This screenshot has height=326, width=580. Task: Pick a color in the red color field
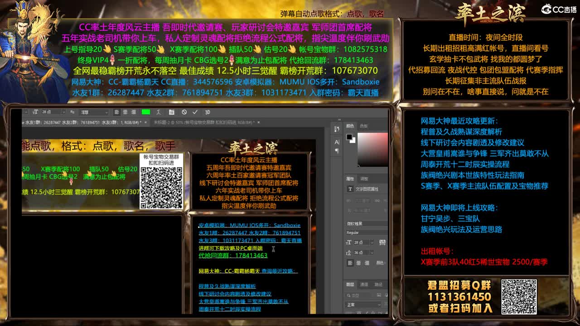click(x=373, y=149)
